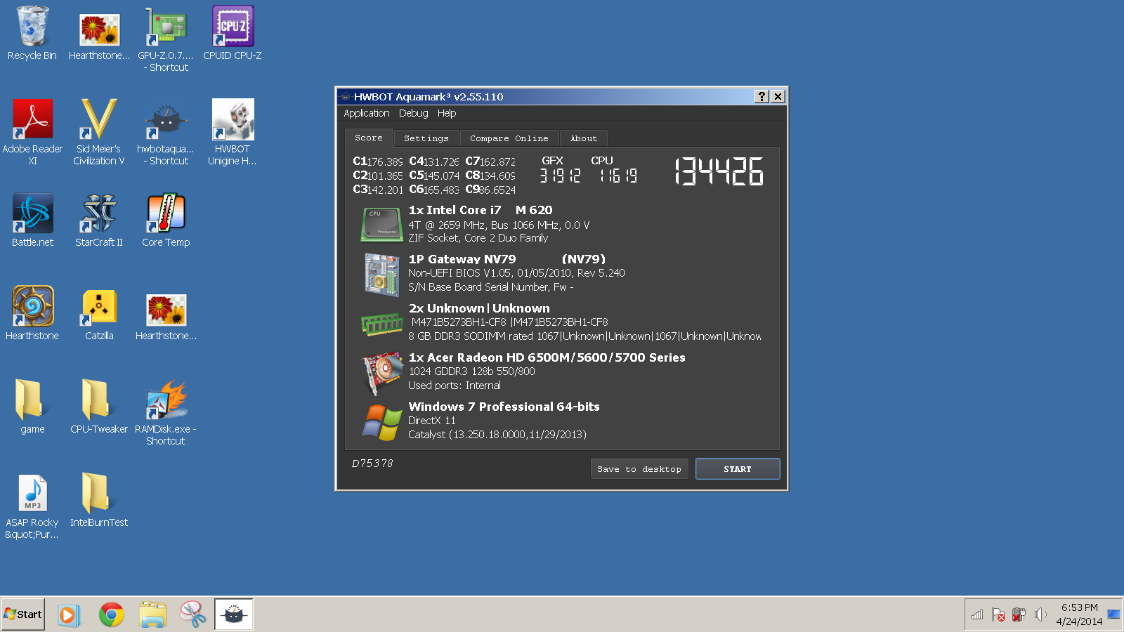
Task: Open the Core Temp thermometer icon
Action: [166, 220]
